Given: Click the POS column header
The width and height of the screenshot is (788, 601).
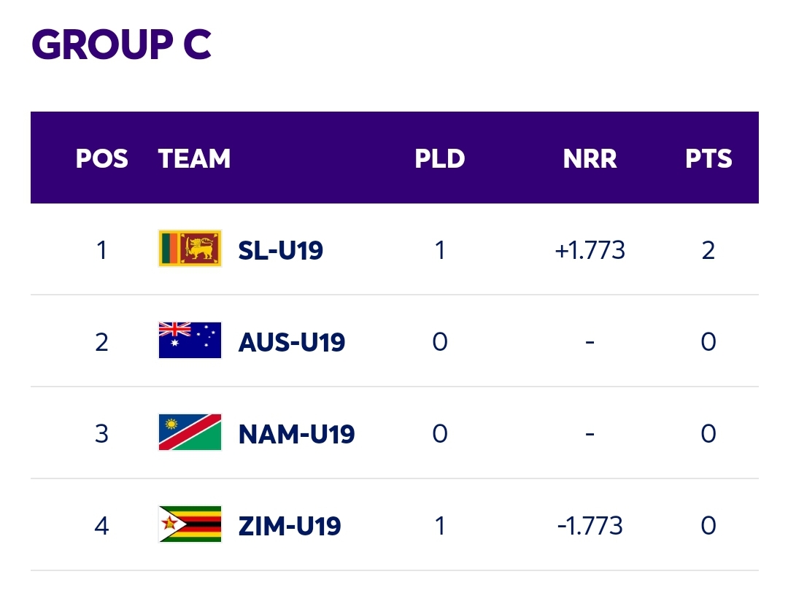Looking at the screenshot, I should point(101,159).
